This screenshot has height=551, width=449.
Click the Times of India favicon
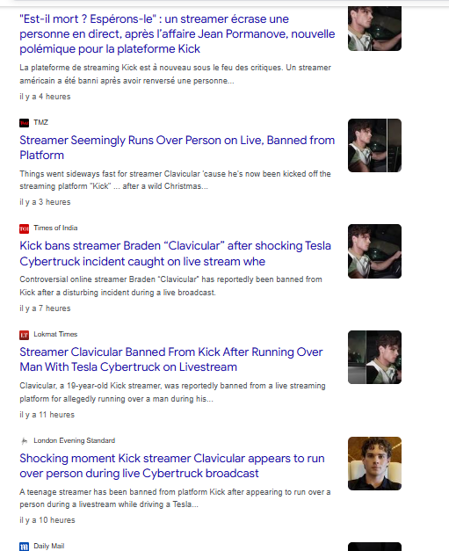point(24,228)
